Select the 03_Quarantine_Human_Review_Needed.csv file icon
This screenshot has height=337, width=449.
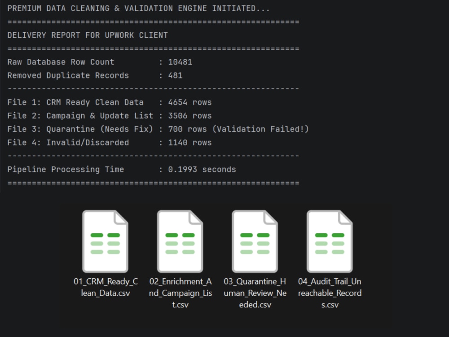pyautogui.click(x=255, y=241)
